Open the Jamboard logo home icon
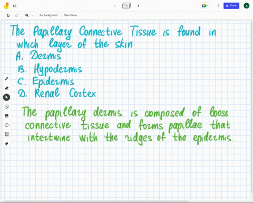The image size is (253, 203). click(x=6, y=6)
